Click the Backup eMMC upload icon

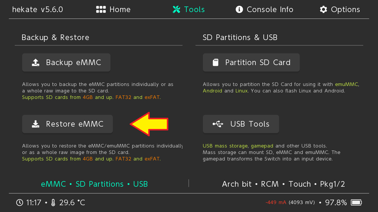pyautogui.click(x=36, y=62)
